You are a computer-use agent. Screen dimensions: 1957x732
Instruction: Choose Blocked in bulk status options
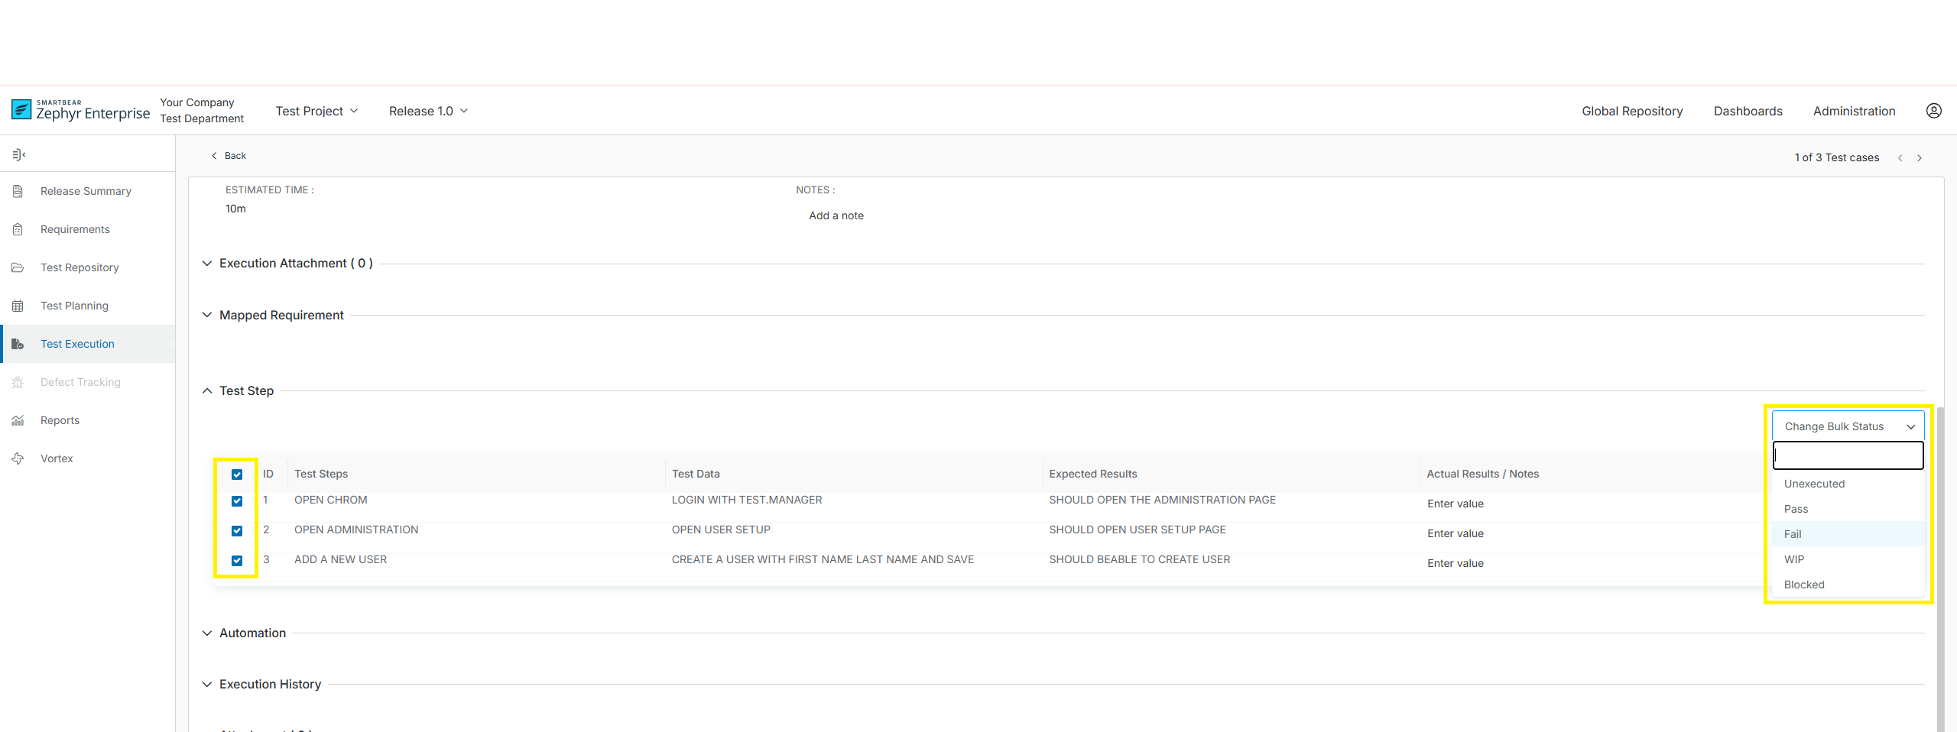pos(1804,585)
